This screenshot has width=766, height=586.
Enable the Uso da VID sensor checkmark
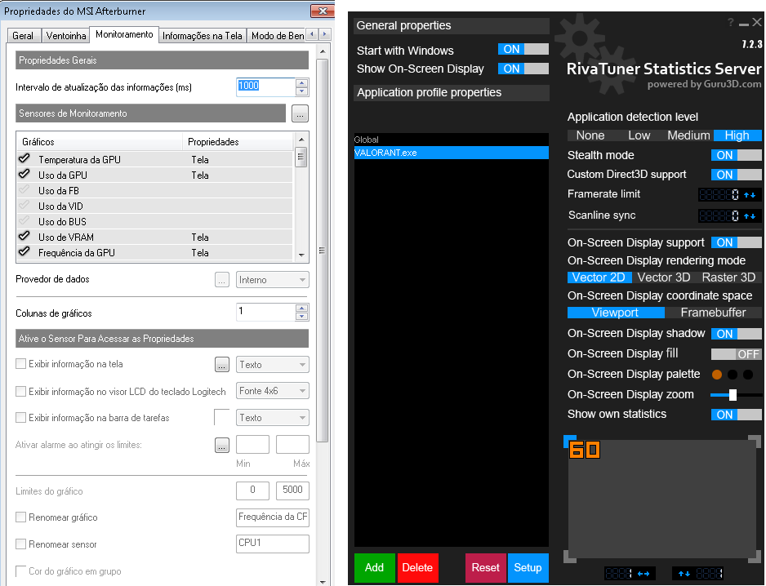(24, 206)
